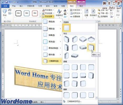Expand the 大小 size group
This screenshot has width=123, height=105.
pyautogui.click(x=118, y=13)
